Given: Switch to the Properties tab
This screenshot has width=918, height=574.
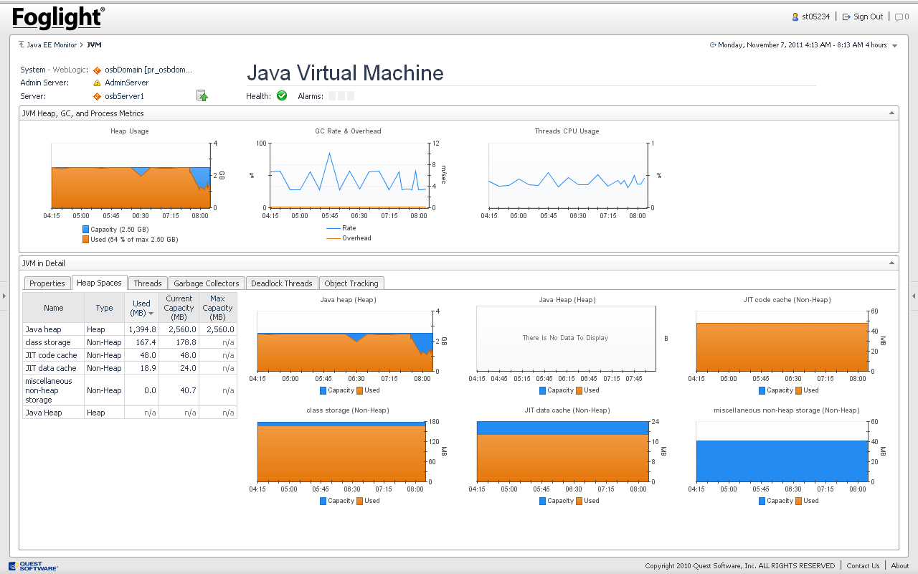Looking at the screenshot, I should (x=47, y=283).
